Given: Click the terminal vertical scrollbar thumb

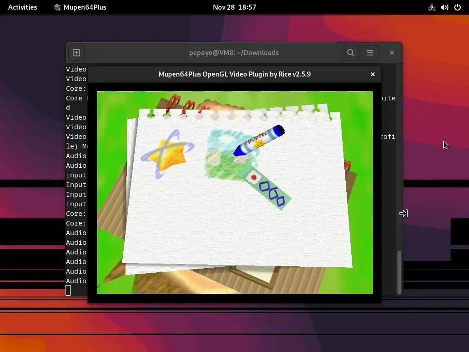Looking at the screenshot, I should [399, 272].
